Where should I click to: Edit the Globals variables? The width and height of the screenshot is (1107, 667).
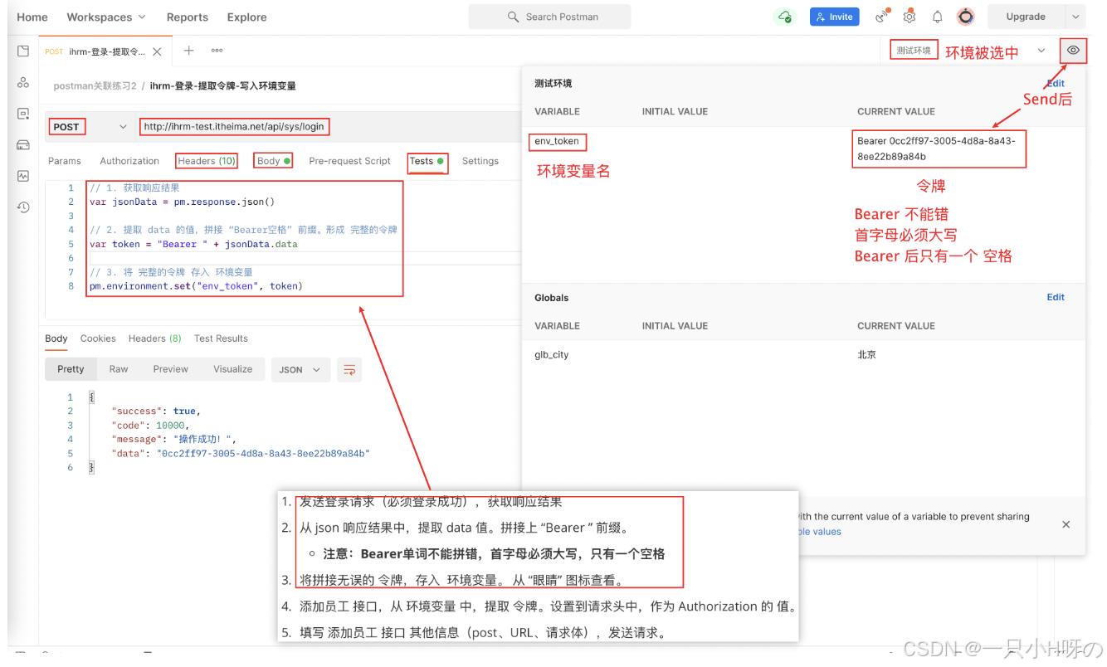pyautogui.click(x=1056, y=297)
